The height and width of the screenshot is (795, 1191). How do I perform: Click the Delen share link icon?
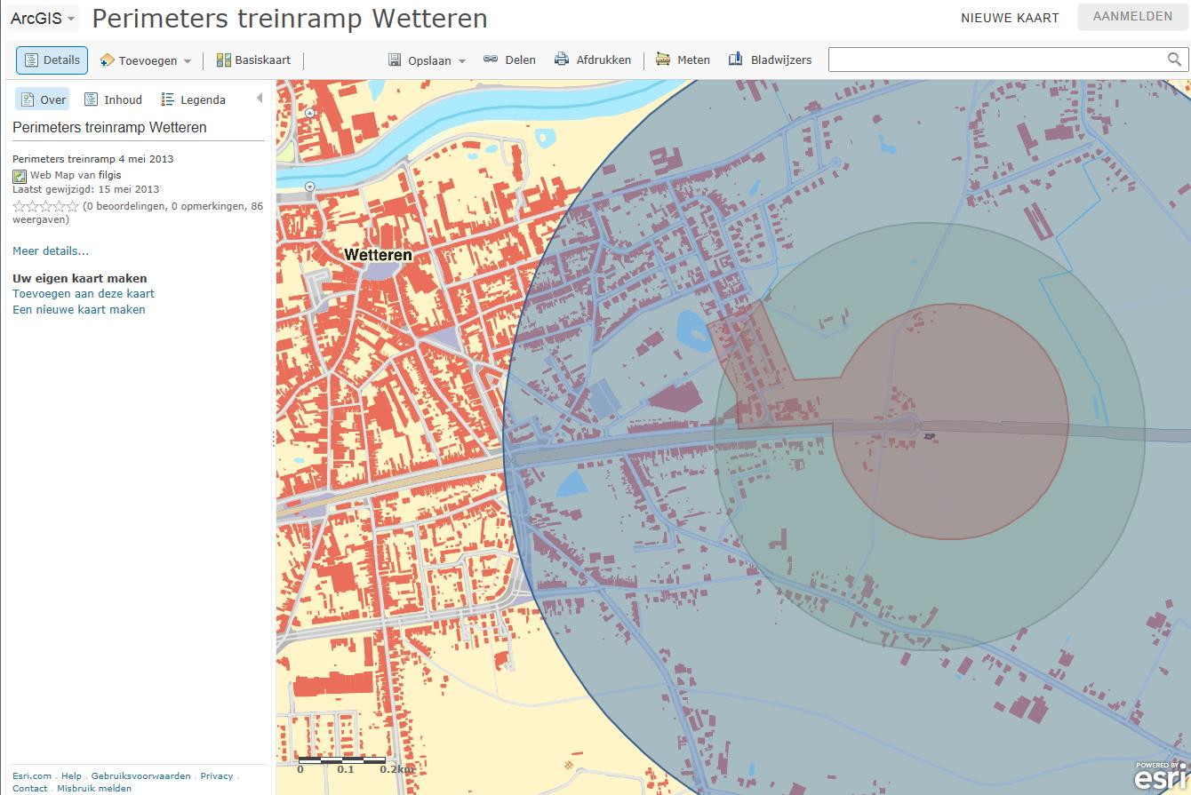(x=491, y=60)
